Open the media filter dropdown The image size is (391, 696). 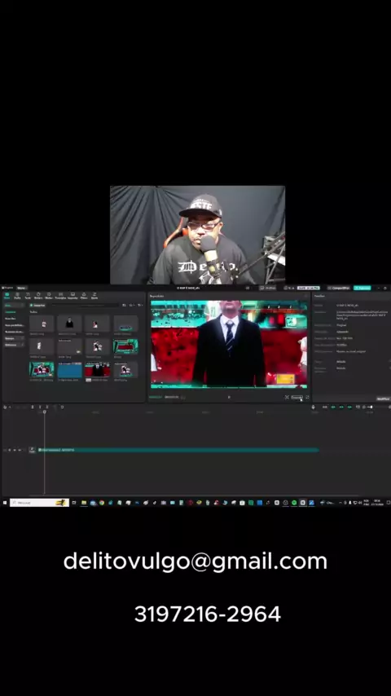140,305
